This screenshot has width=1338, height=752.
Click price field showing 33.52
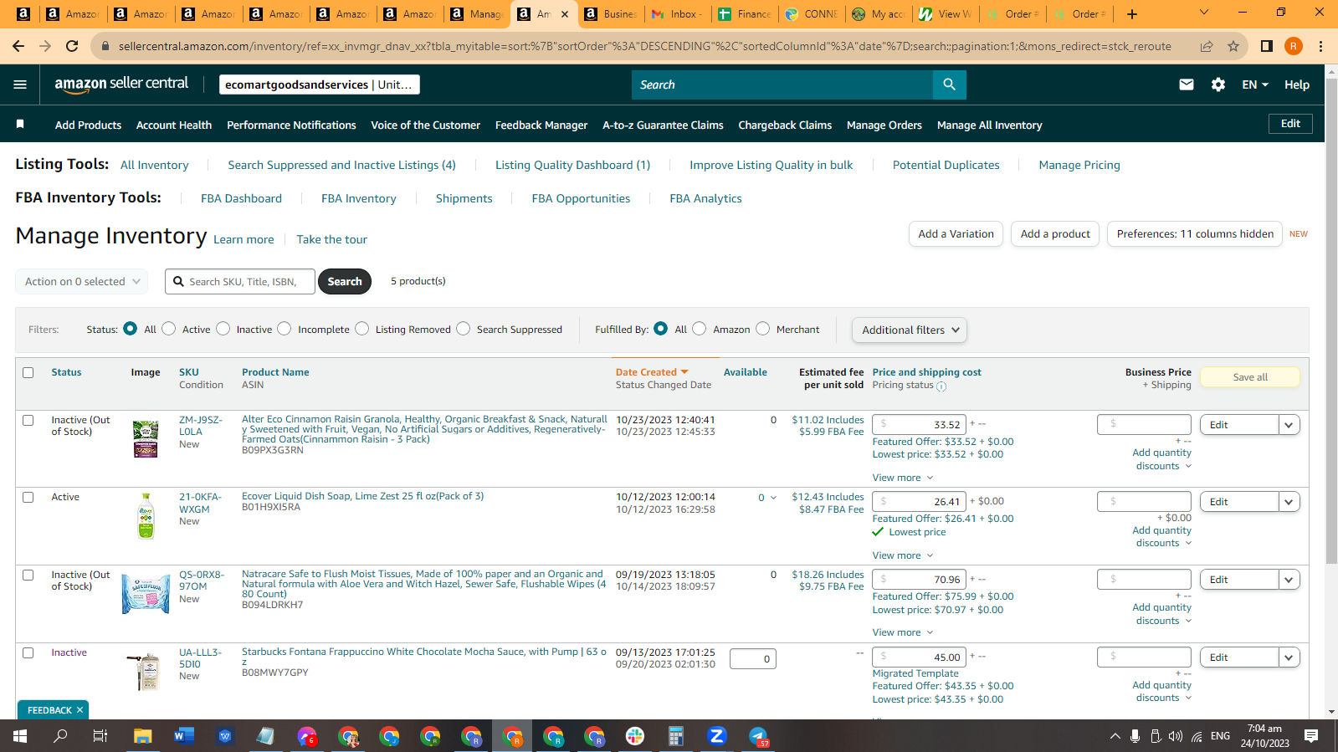920,424
